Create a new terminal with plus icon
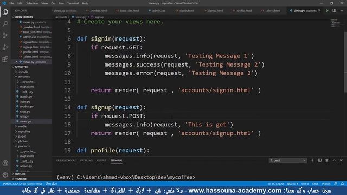This screenshot has width=347, height=195. pos(312,160)
